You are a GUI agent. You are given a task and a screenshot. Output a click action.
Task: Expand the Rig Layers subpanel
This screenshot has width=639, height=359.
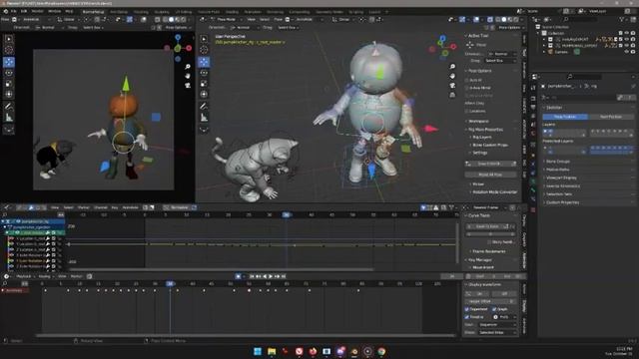tap(481, 138)
